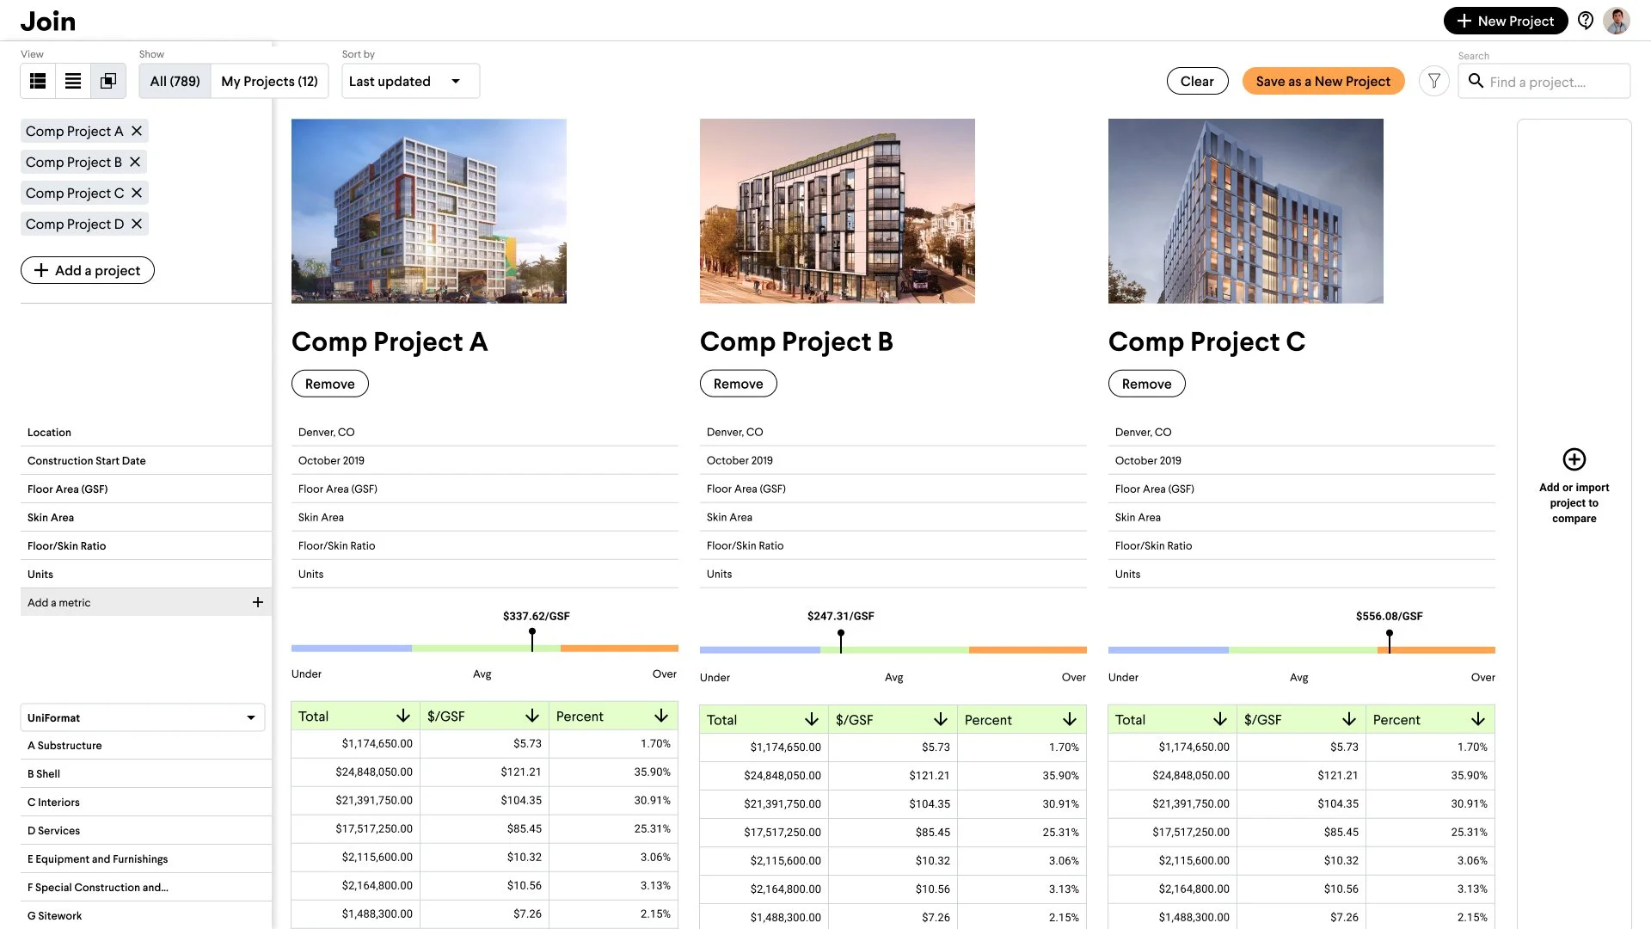
Task: Remove Comp Project A from comparison
Action: [x=330, y=384]
